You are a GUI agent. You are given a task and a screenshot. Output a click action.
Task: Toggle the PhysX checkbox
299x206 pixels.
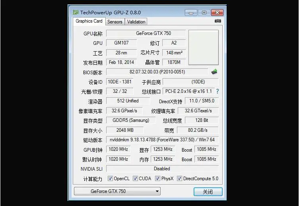click(157, 178)
